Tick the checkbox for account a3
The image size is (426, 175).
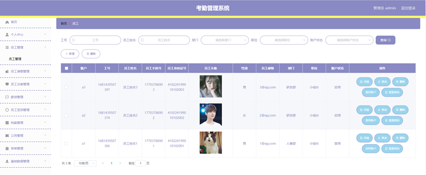point(66,87)
